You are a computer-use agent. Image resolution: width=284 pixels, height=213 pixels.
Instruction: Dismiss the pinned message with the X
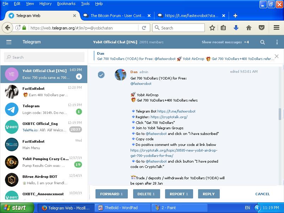click(277, 56)
